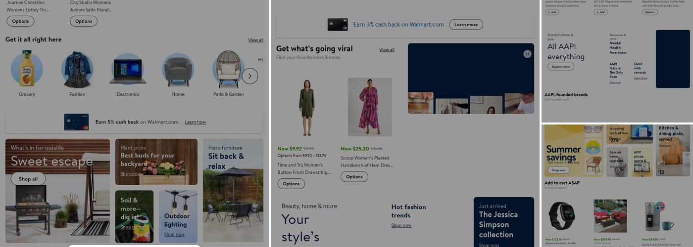
Task: Click the Capital One card icon in 5% banner
Action: tap(76, 122)
